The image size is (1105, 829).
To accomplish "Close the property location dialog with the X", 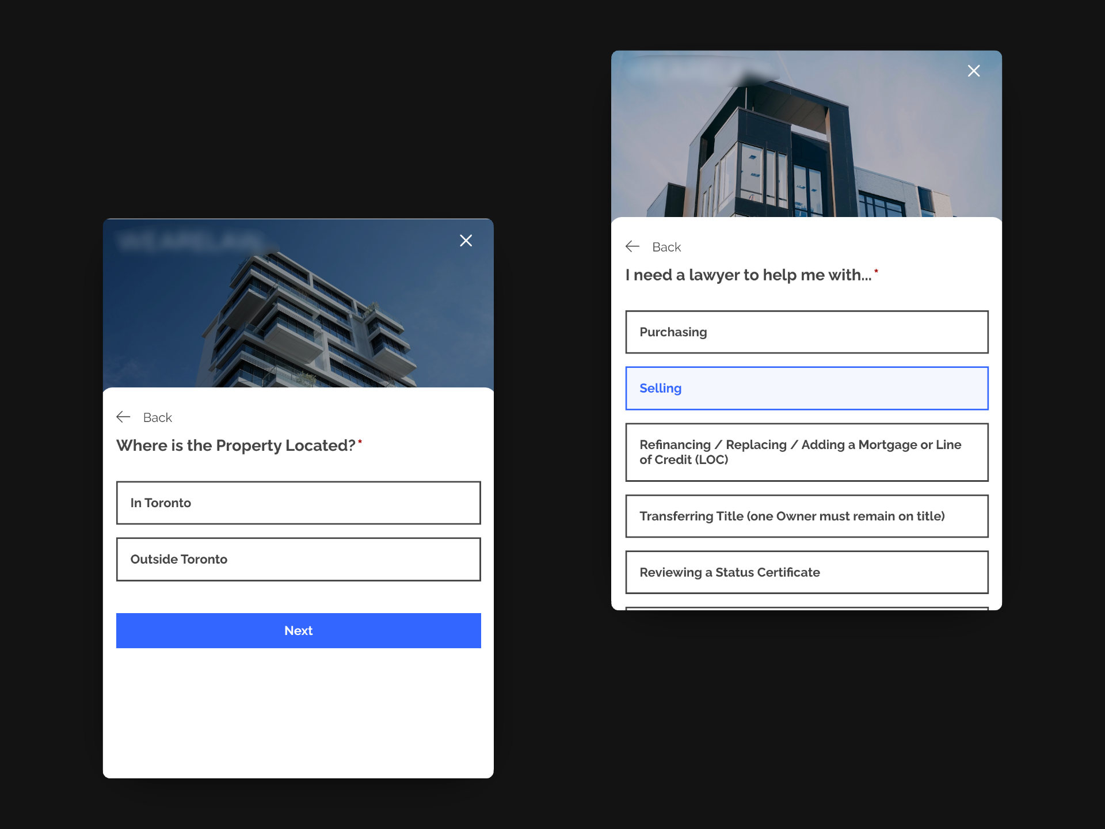I will point(466,241).
